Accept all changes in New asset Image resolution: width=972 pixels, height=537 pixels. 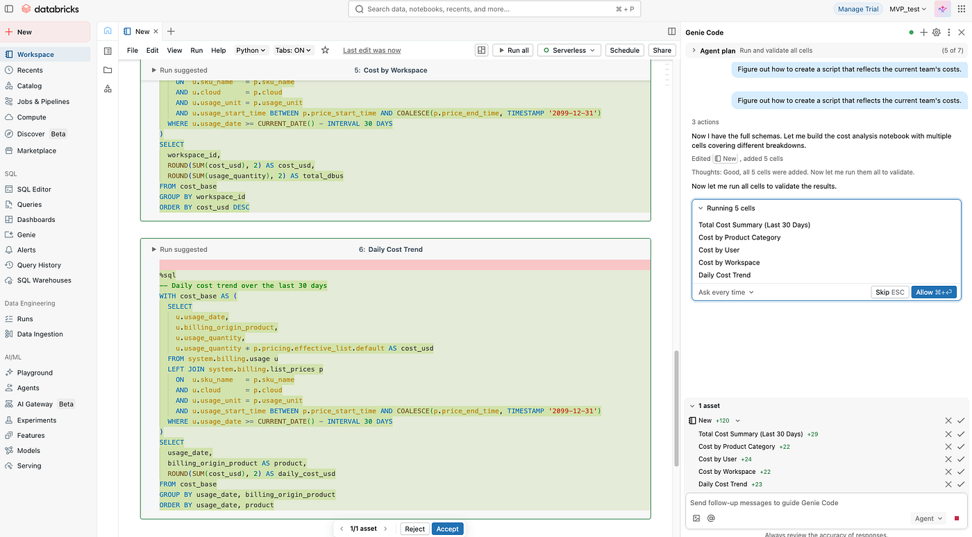pos(961,420)
